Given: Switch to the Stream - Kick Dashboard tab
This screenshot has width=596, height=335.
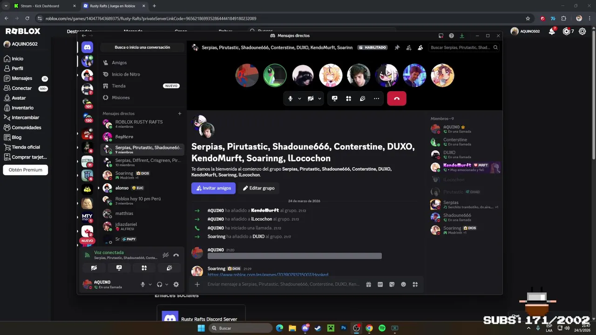Looking at the screenshot, I should [44, 6].
